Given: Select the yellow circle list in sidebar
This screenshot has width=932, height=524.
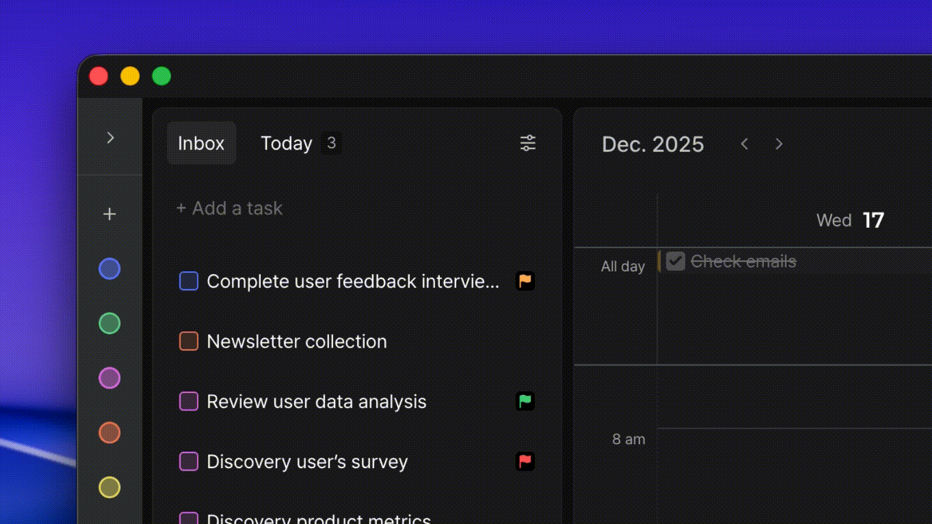Looking at the screenshot, I should pos(110,487).
